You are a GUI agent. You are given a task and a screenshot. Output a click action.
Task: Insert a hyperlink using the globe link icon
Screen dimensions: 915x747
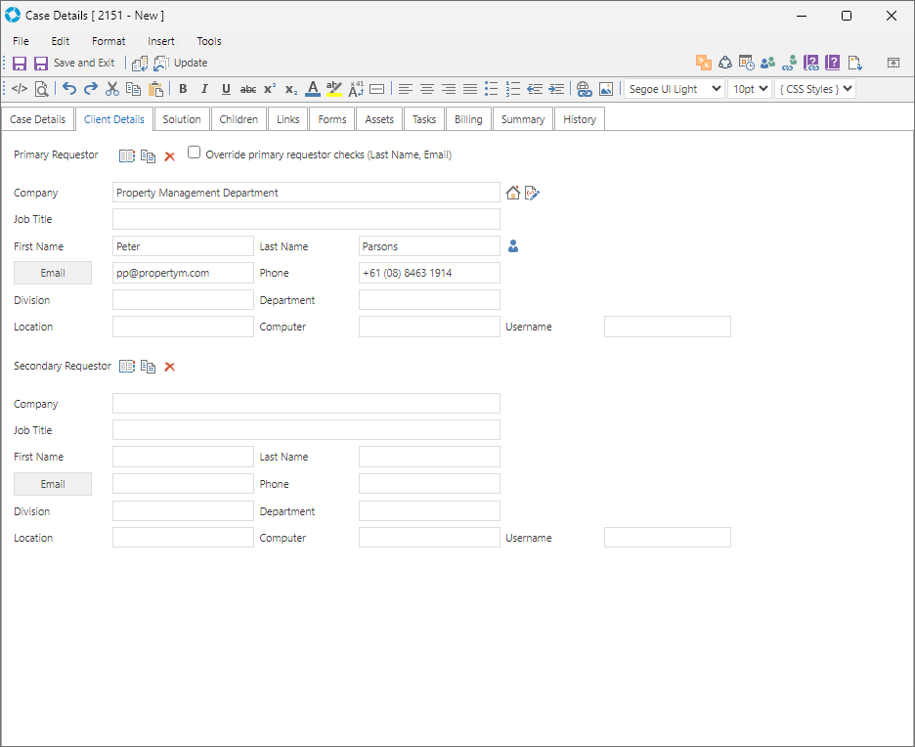[x=584, y=89]
